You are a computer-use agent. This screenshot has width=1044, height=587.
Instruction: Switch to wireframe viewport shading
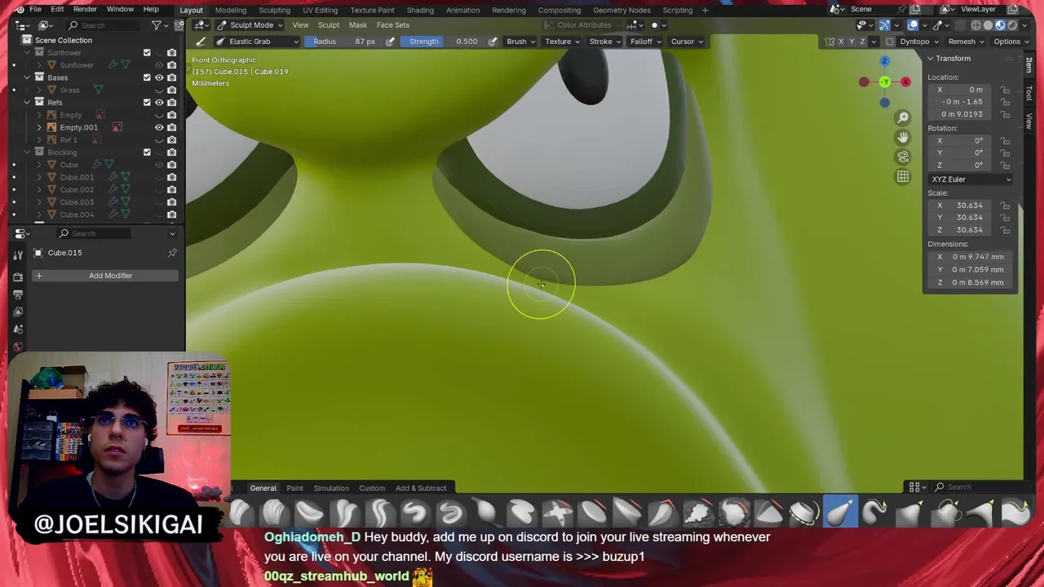click(x=976, y=25)
